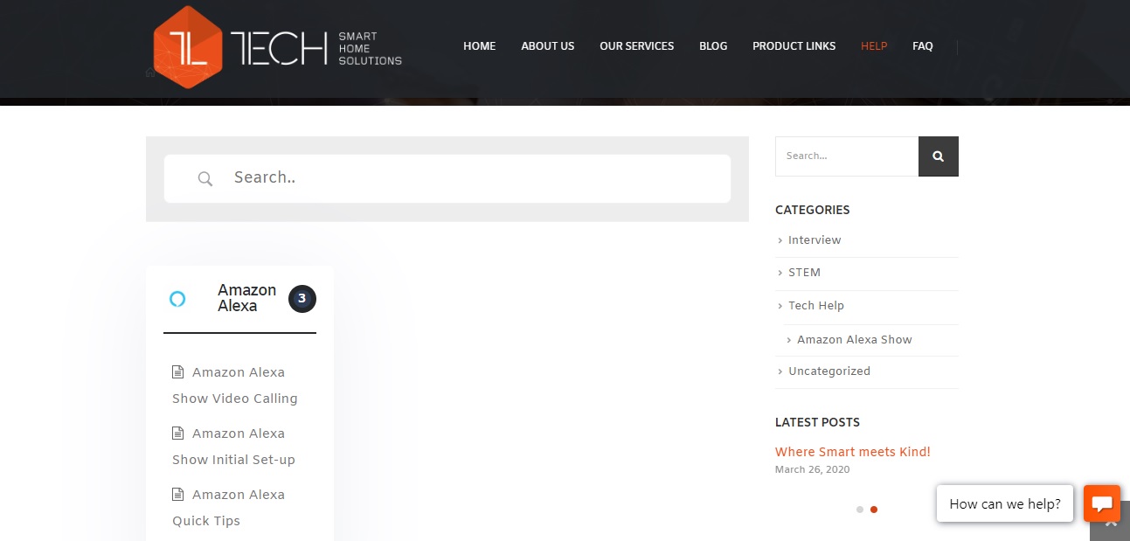Screen dimensions: 1130x541
Task: Expand the Tech Help category
Action: (815, 306)
